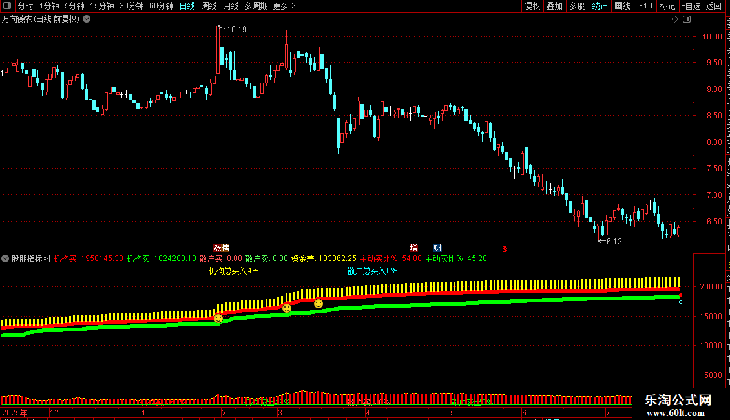Viewport: 730px width, 420px height.
Task: Click the smiley signal near March
Action: (287, 308)
